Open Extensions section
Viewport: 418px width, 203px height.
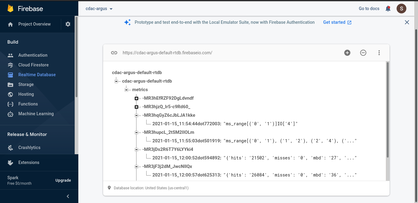pyautogui.click(x=29, y=162)
